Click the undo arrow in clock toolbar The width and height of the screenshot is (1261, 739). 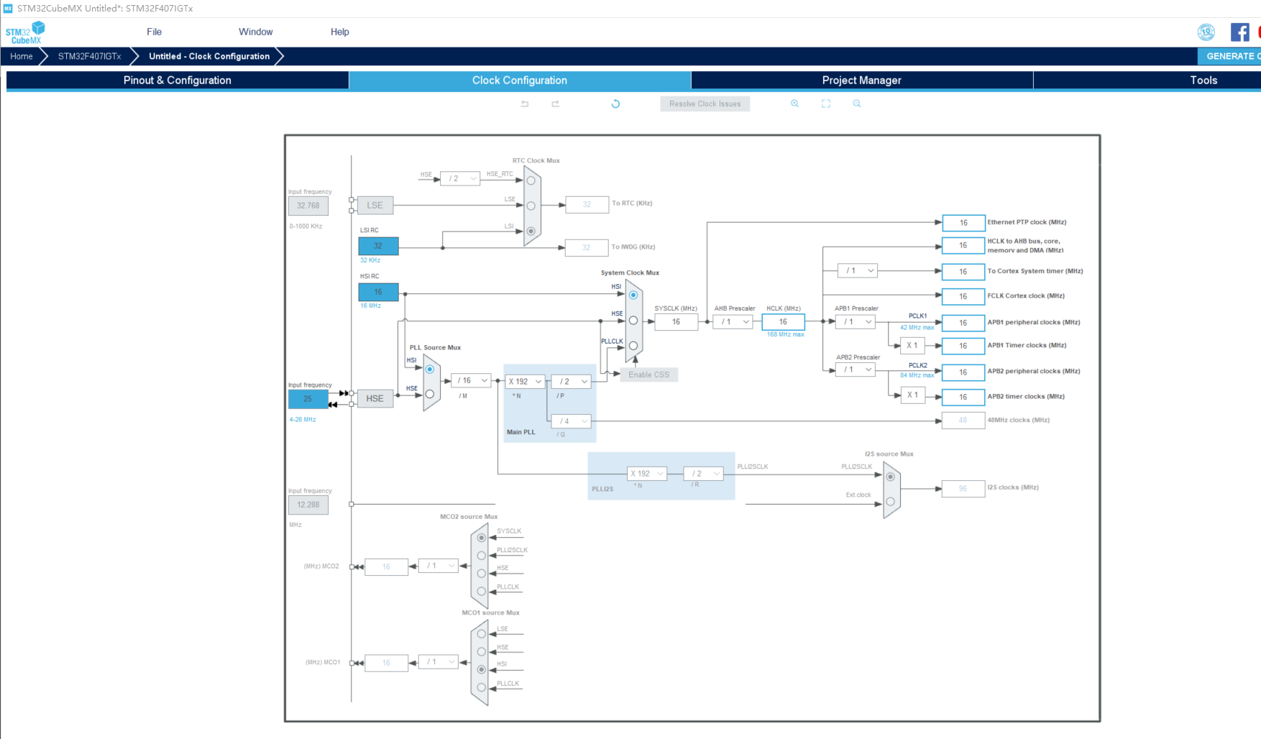pyautogui.click(x=525, y=104)
